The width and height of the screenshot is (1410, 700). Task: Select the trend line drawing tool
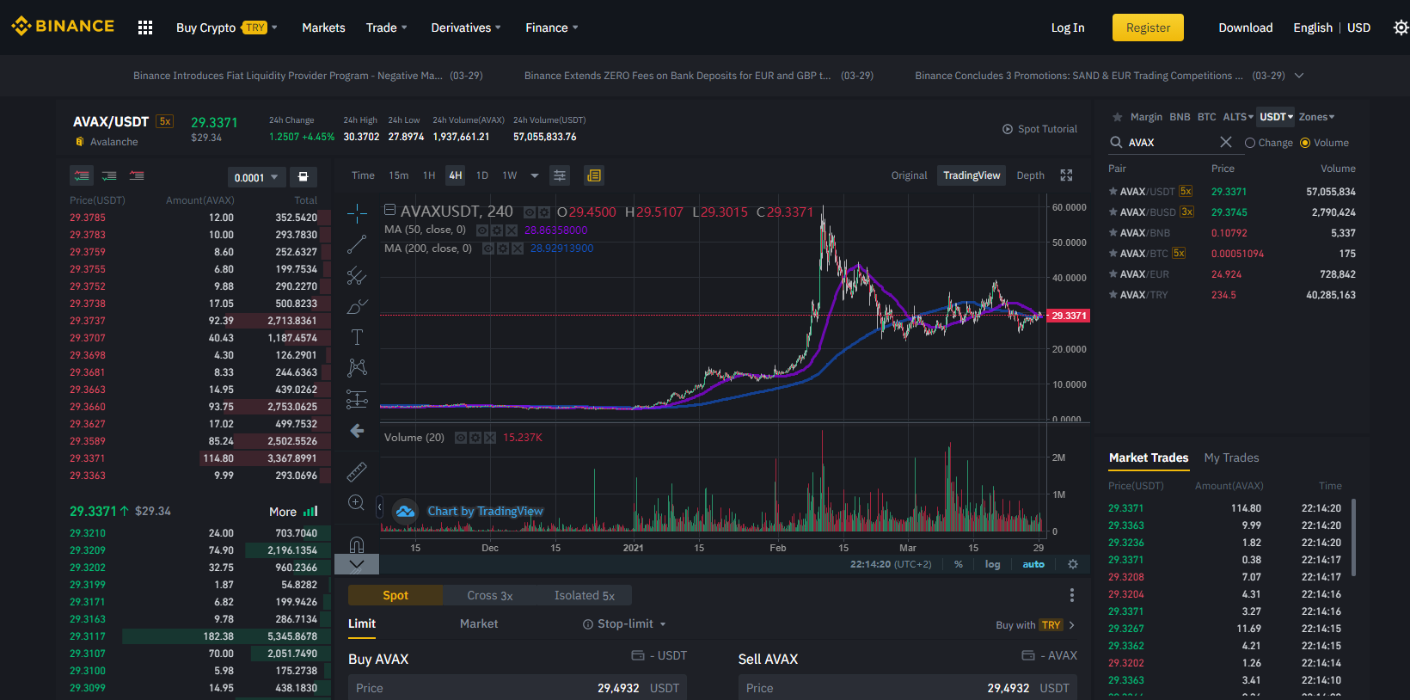tap(357, 245)
